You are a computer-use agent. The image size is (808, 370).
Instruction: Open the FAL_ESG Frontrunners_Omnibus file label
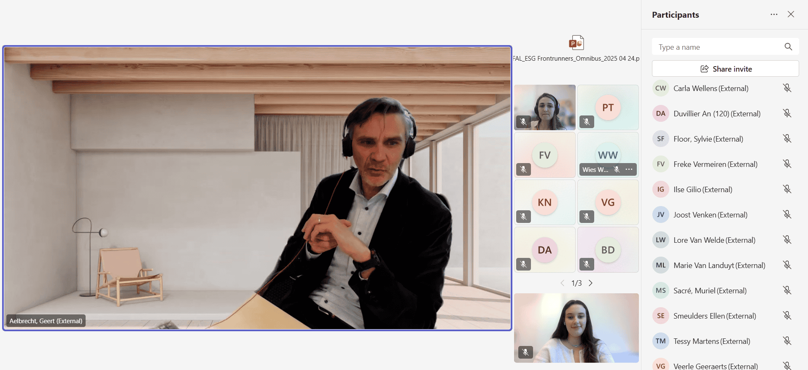coord(576,59)
